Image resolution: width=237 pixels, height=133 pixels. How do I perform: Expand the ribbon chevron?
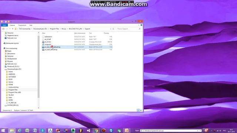[139, 25]
